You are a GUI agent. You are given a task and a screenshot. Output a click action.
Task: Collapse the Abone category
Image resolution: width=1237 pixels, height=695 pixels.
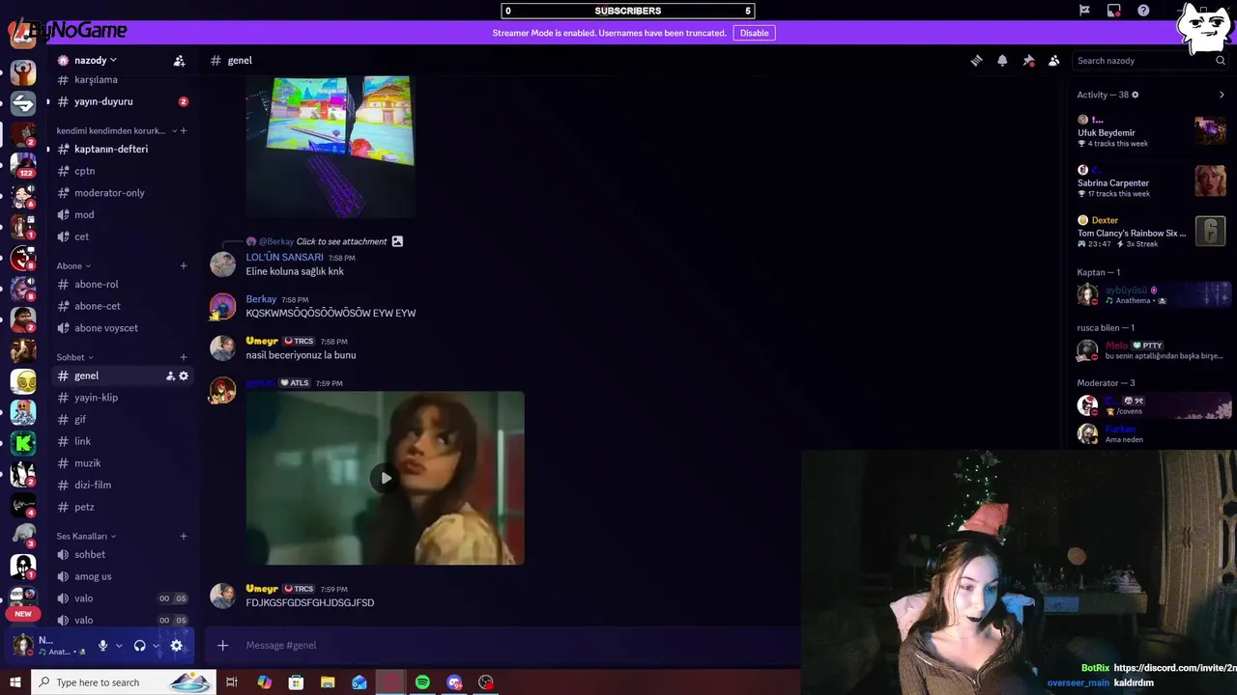73,265
